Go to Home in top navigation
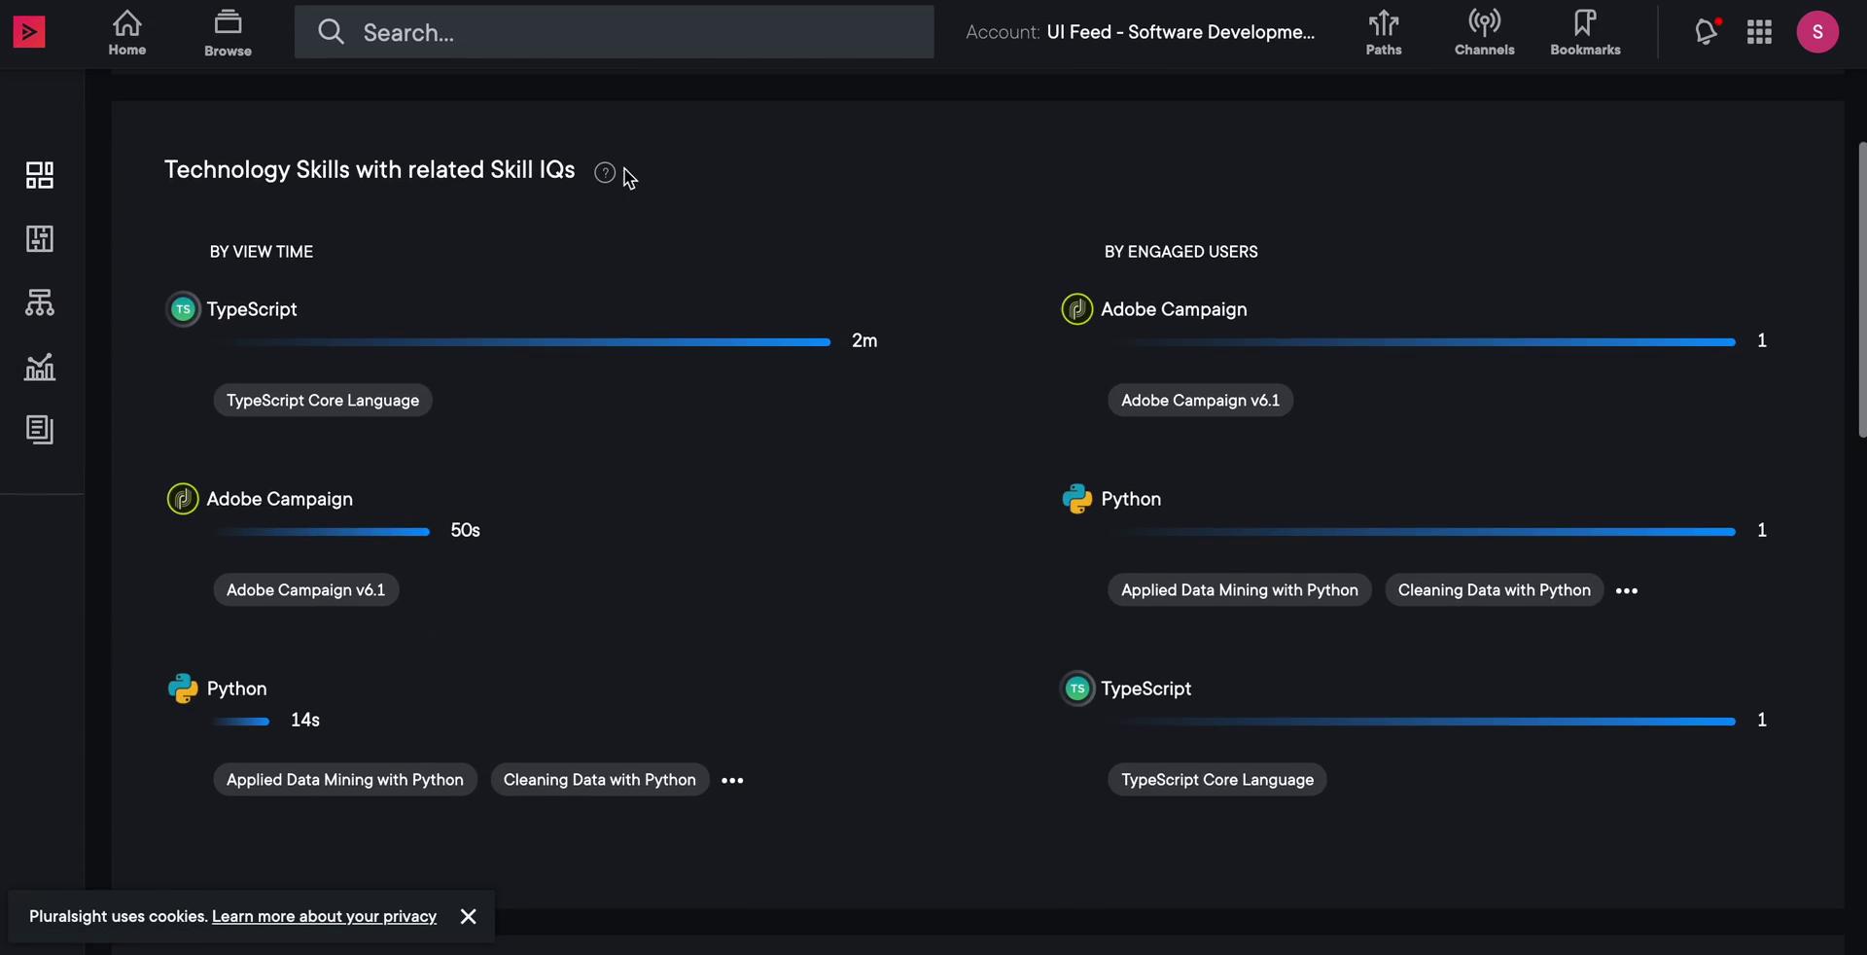1867x955 pixels. (x=127, y=33)
